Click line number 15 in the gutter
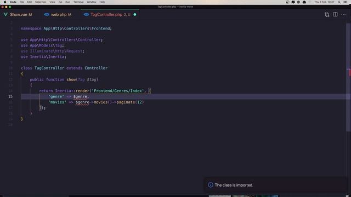351x197 pixels. [10, 96]
